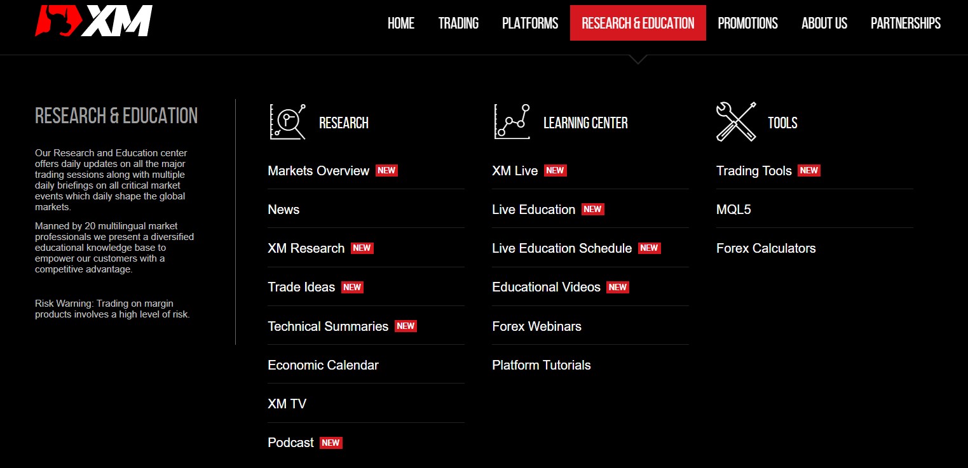Open Technical Summaries
This screenshot has width=968, height=468.
pyautogui.click(x=328, y=326)
